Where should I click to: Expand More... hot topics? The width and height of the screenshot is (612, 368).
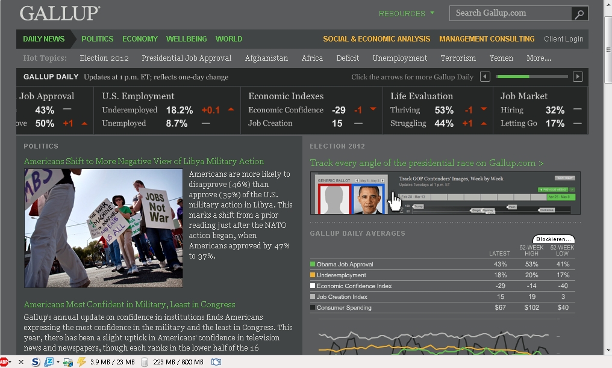pyautogui.click(x=539, y=58)
